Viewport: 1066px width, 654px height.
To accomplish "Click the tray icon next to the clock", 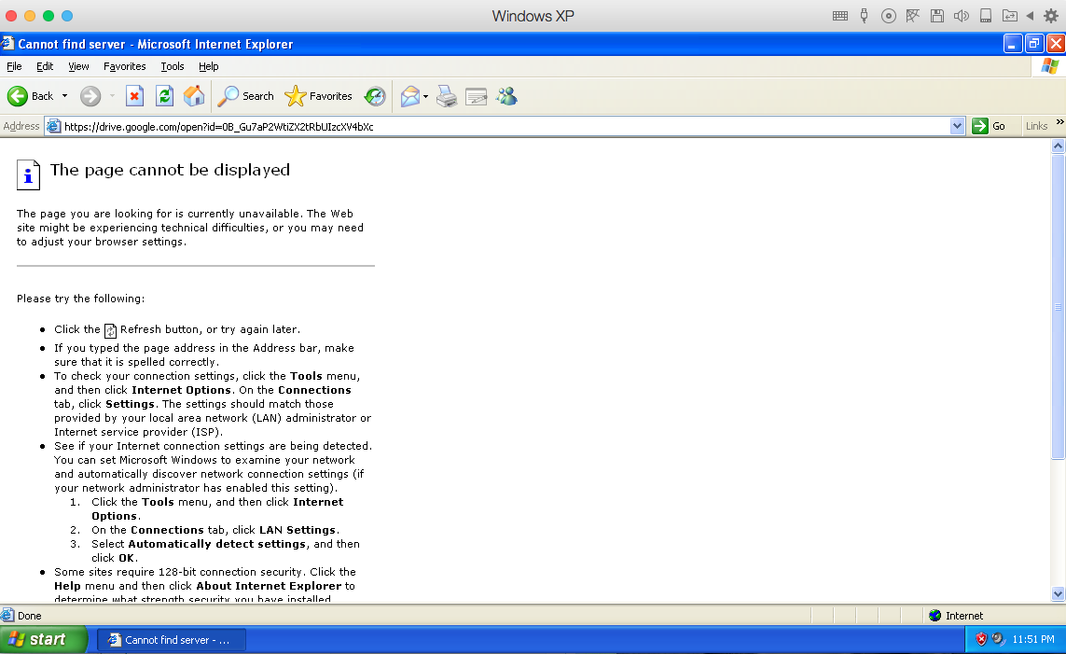I will tap(998, 639).
